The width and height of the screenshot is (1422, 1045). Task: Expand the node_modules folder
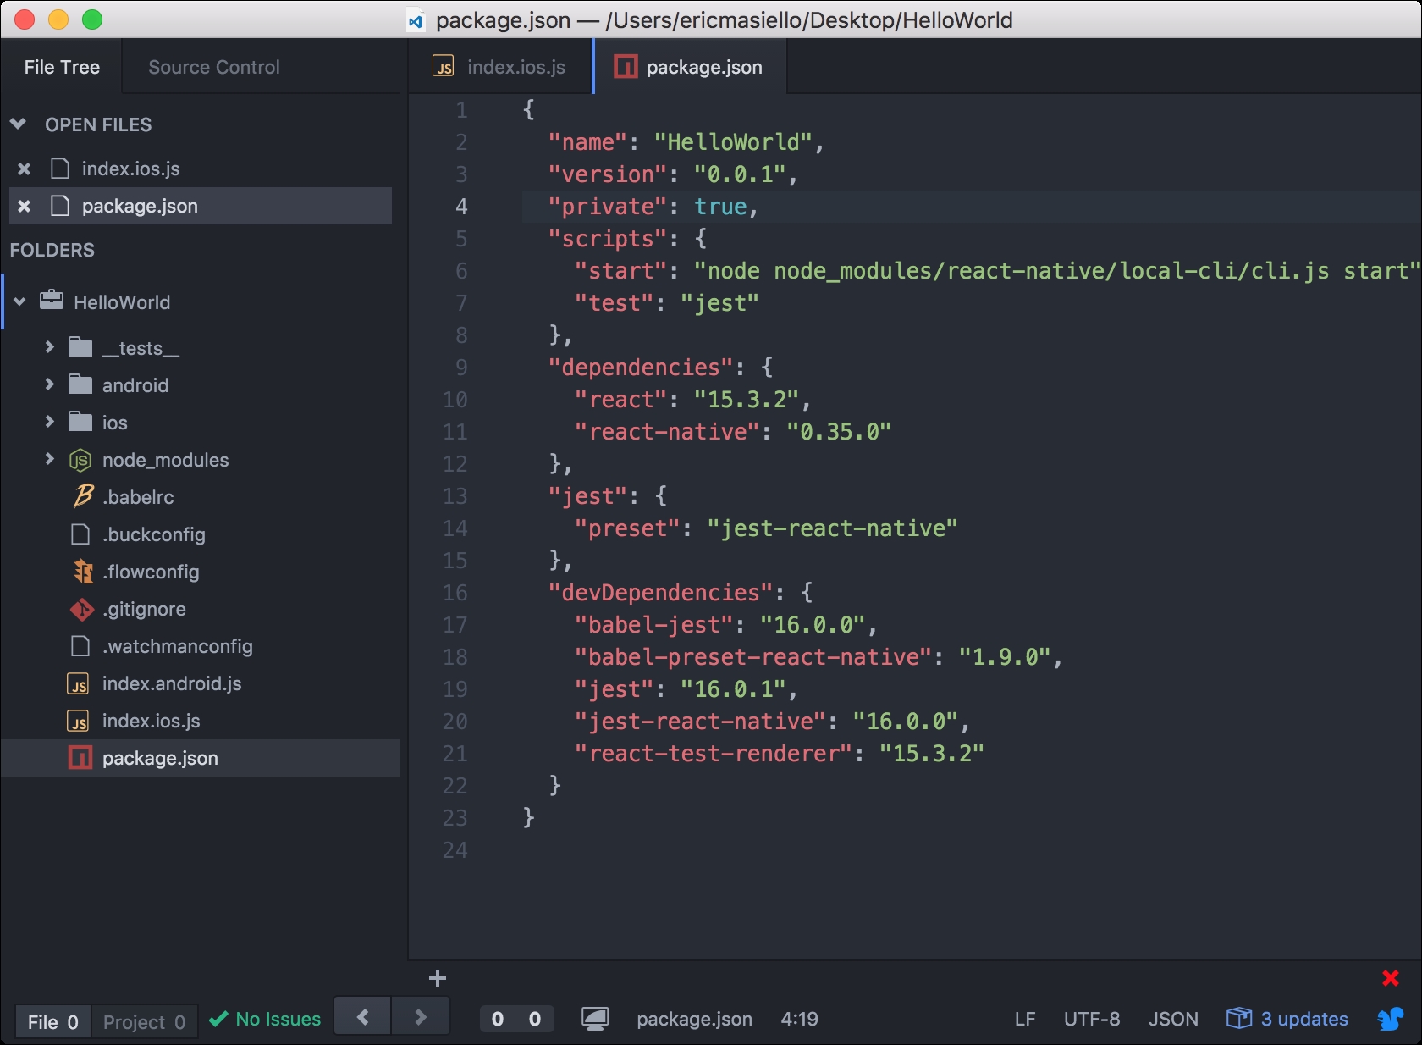click(x=49, y=459)
